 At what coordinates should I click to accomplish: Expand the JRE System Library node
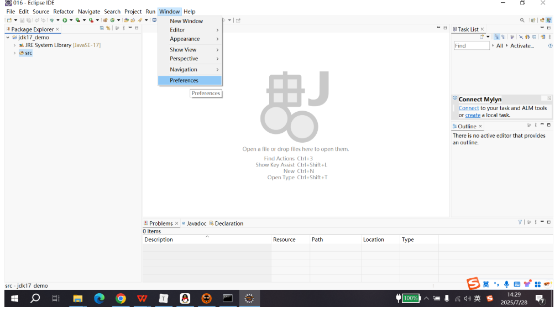point(14,45)
